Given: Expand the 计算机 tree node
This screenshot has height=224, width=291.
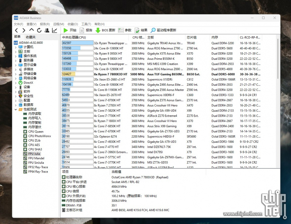Looking at the screenshot, I should tap(15, 47).
